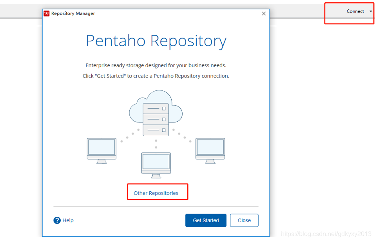Open the Help link
375x241 pixels.
coord(68,220)
